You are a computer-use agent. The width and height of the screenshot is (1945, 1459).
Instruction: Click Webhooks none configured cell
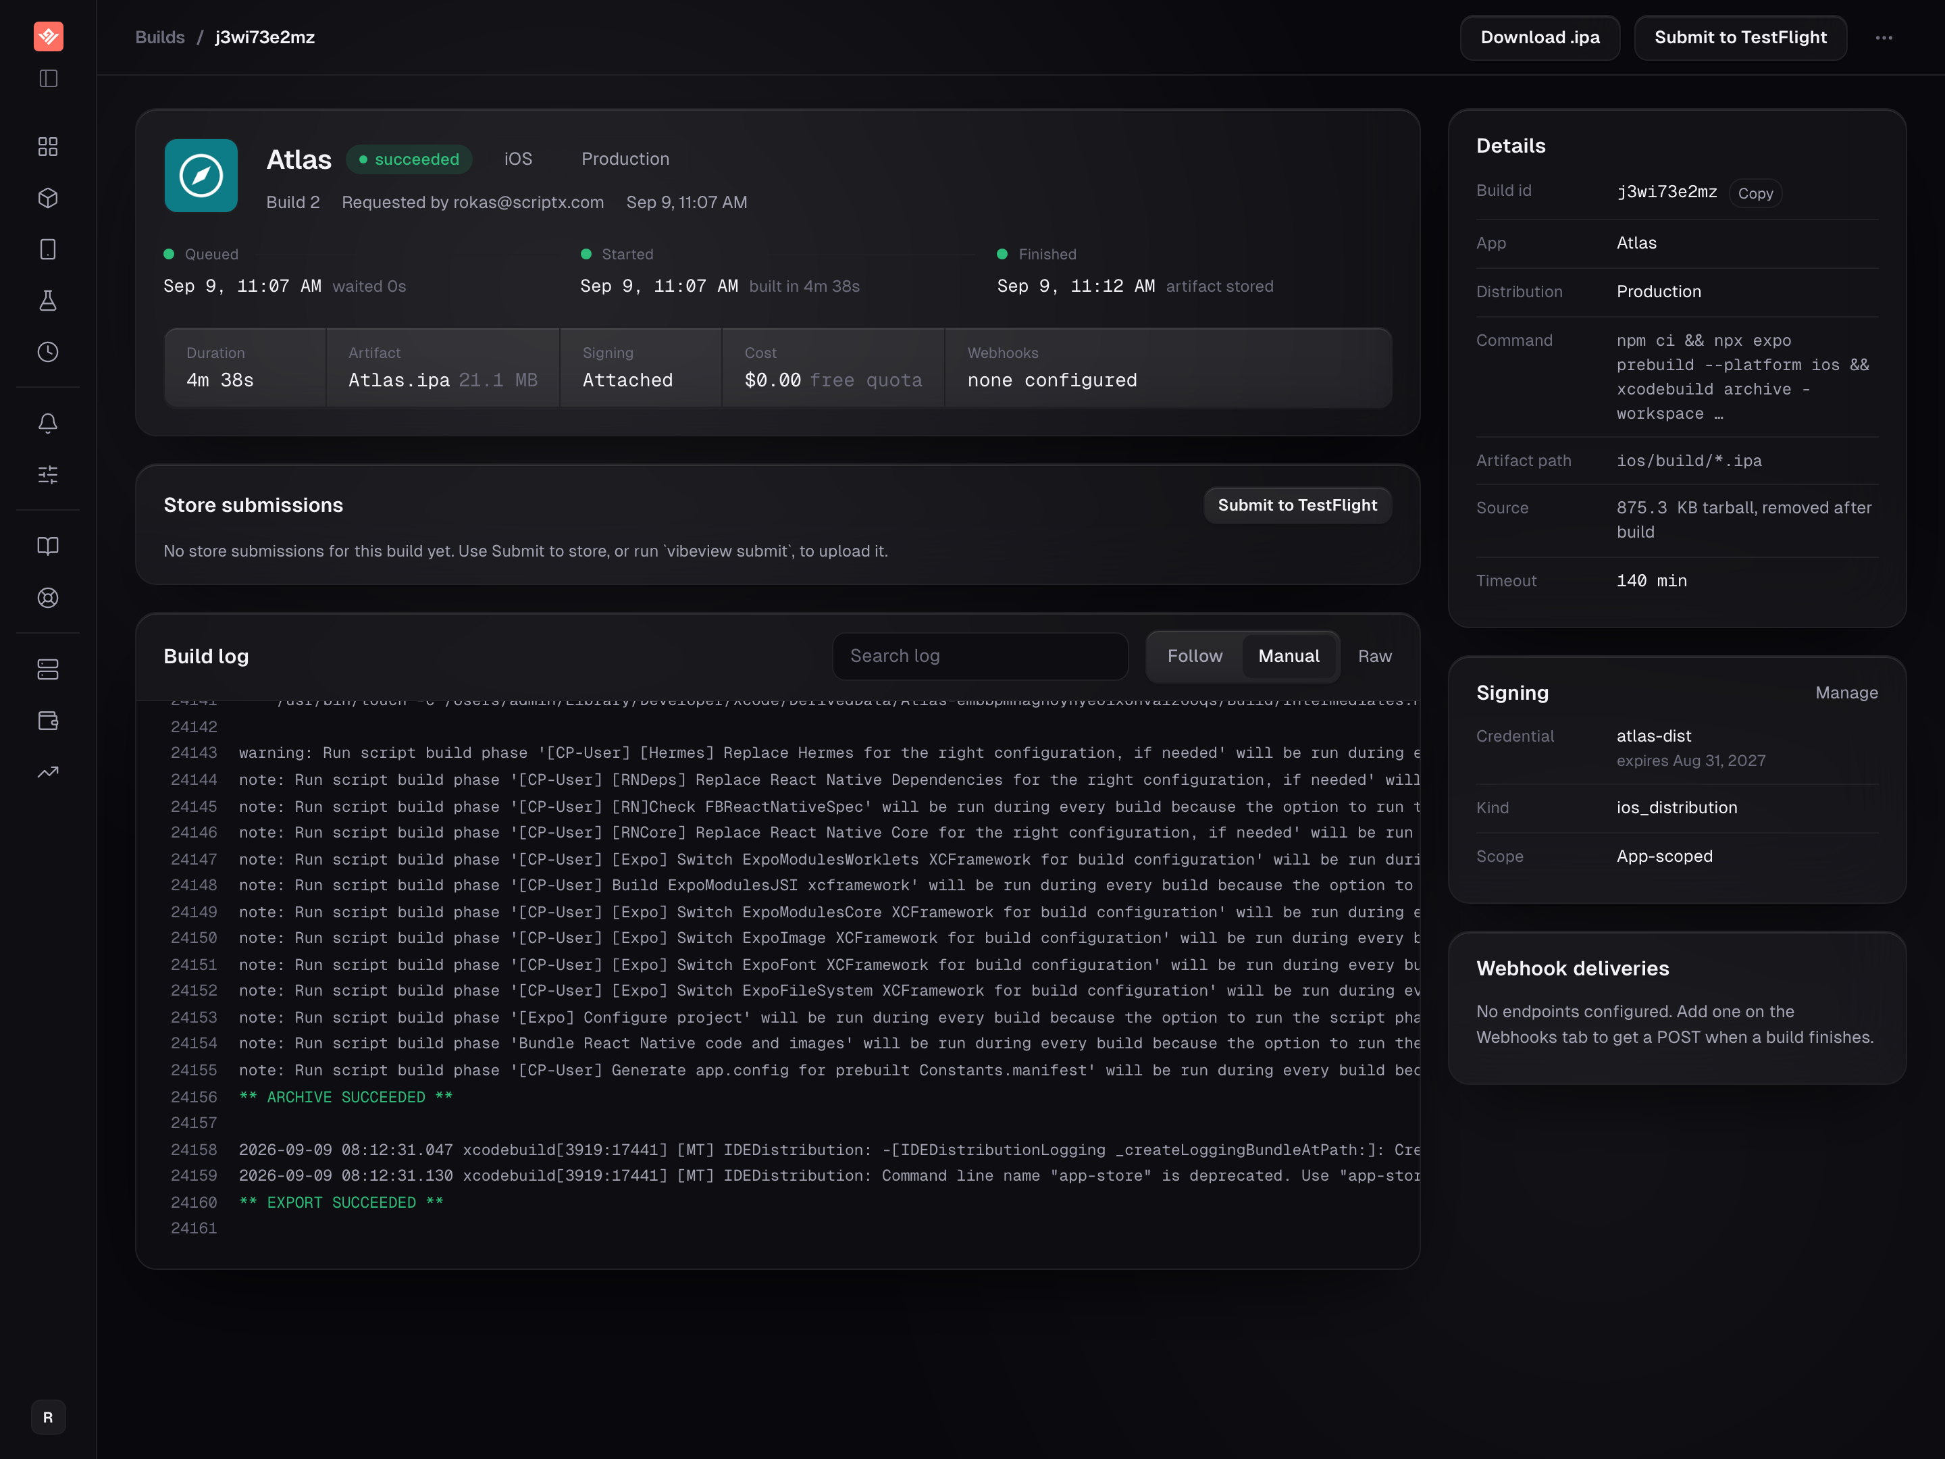pyautogui.click(x=1168, y=367)
